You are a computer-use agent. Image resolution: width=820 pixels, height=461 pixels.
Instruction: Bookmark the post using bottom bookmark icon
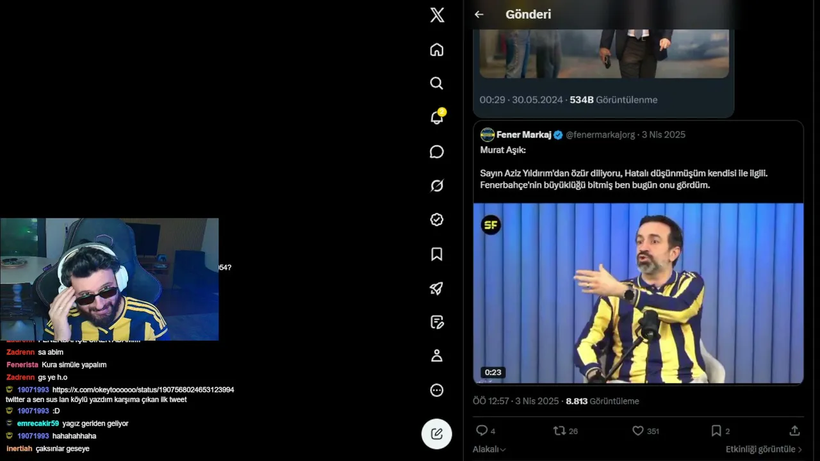716,431
